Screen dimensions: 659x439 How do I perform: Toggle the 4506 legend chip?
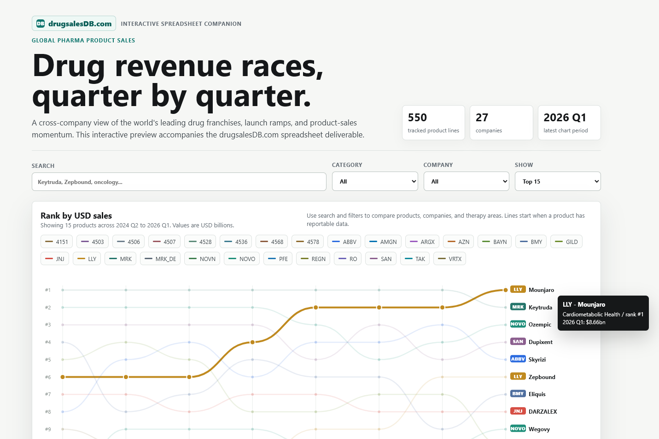128,242
